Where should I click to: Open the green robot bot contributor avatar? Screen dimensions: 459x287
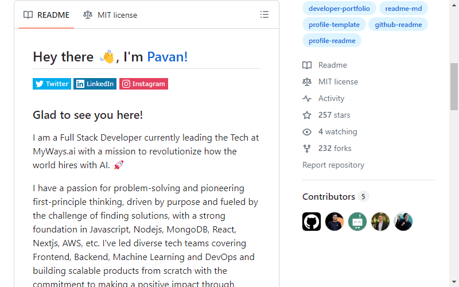click(x=357, y=222)
